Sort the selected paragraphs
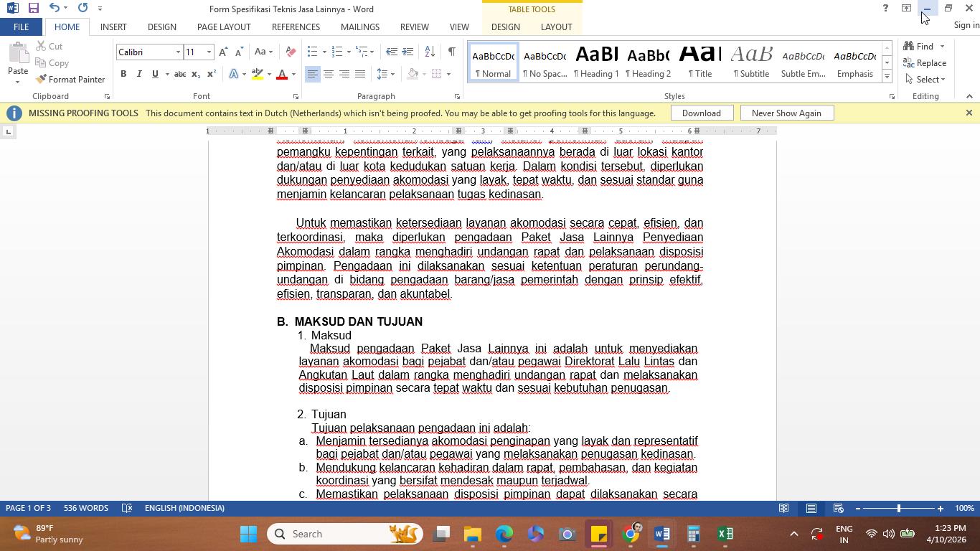Image resolution: width=980 pixels, height=551 pixels. (x=430, y=52)
